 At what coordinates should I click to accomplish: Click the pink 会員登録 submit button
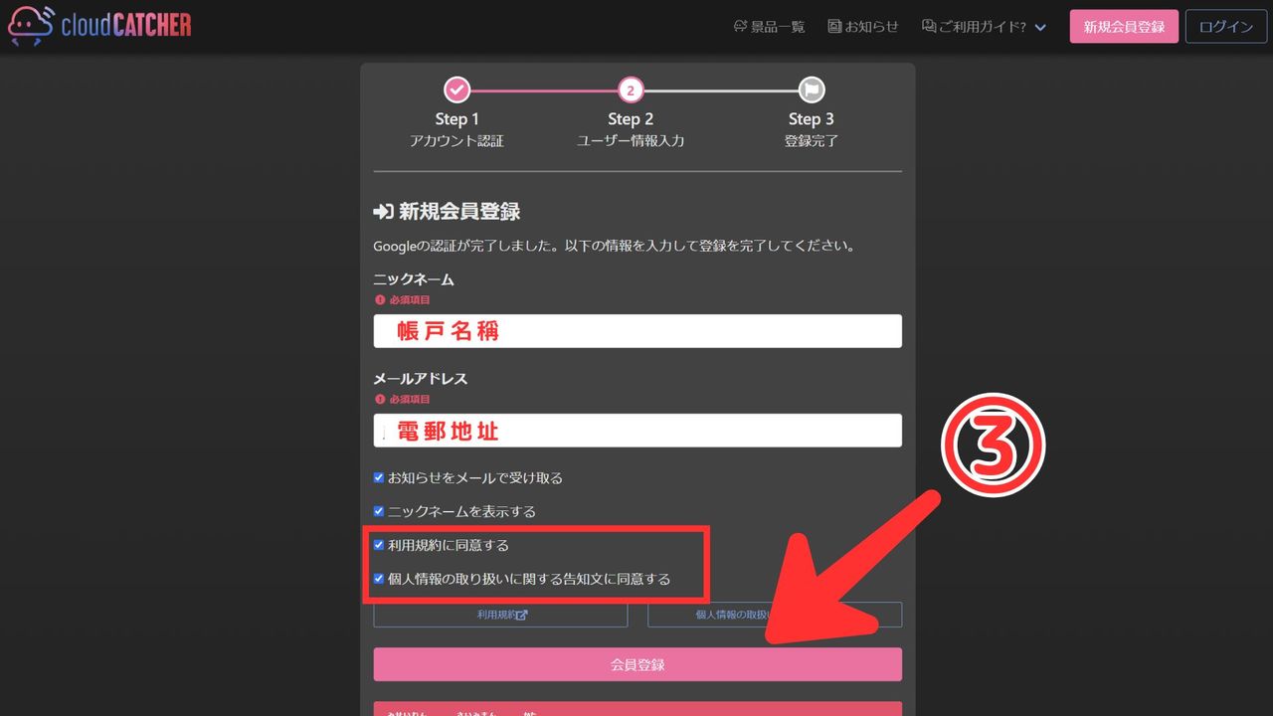pos(637,664)
